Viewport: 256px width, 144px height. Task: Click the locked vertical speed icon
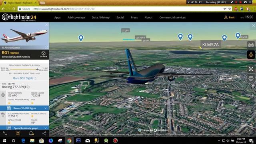point(32,116)
